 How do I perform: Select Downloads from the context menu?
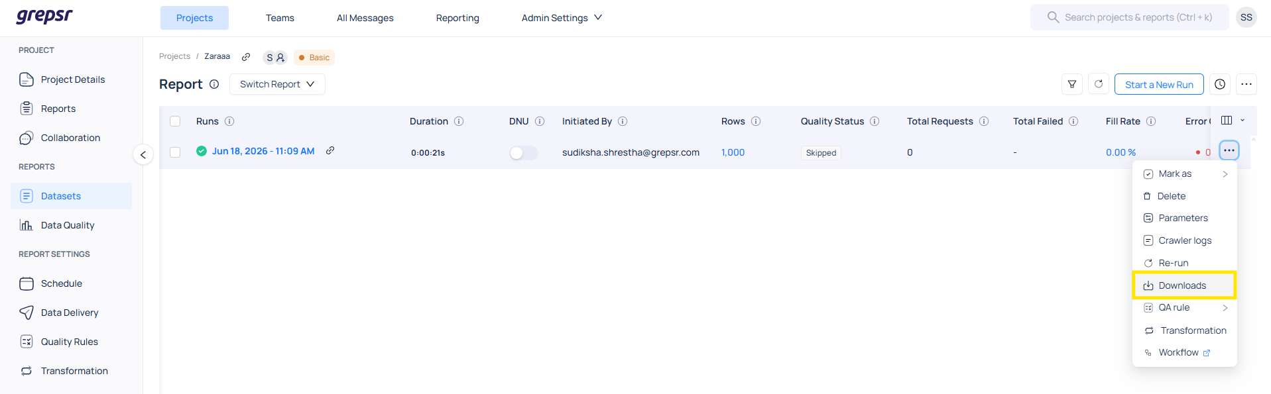(1184, 285)
